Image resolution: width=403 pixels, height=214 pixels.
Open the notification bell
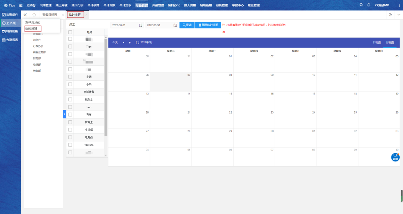click(369, 5)
